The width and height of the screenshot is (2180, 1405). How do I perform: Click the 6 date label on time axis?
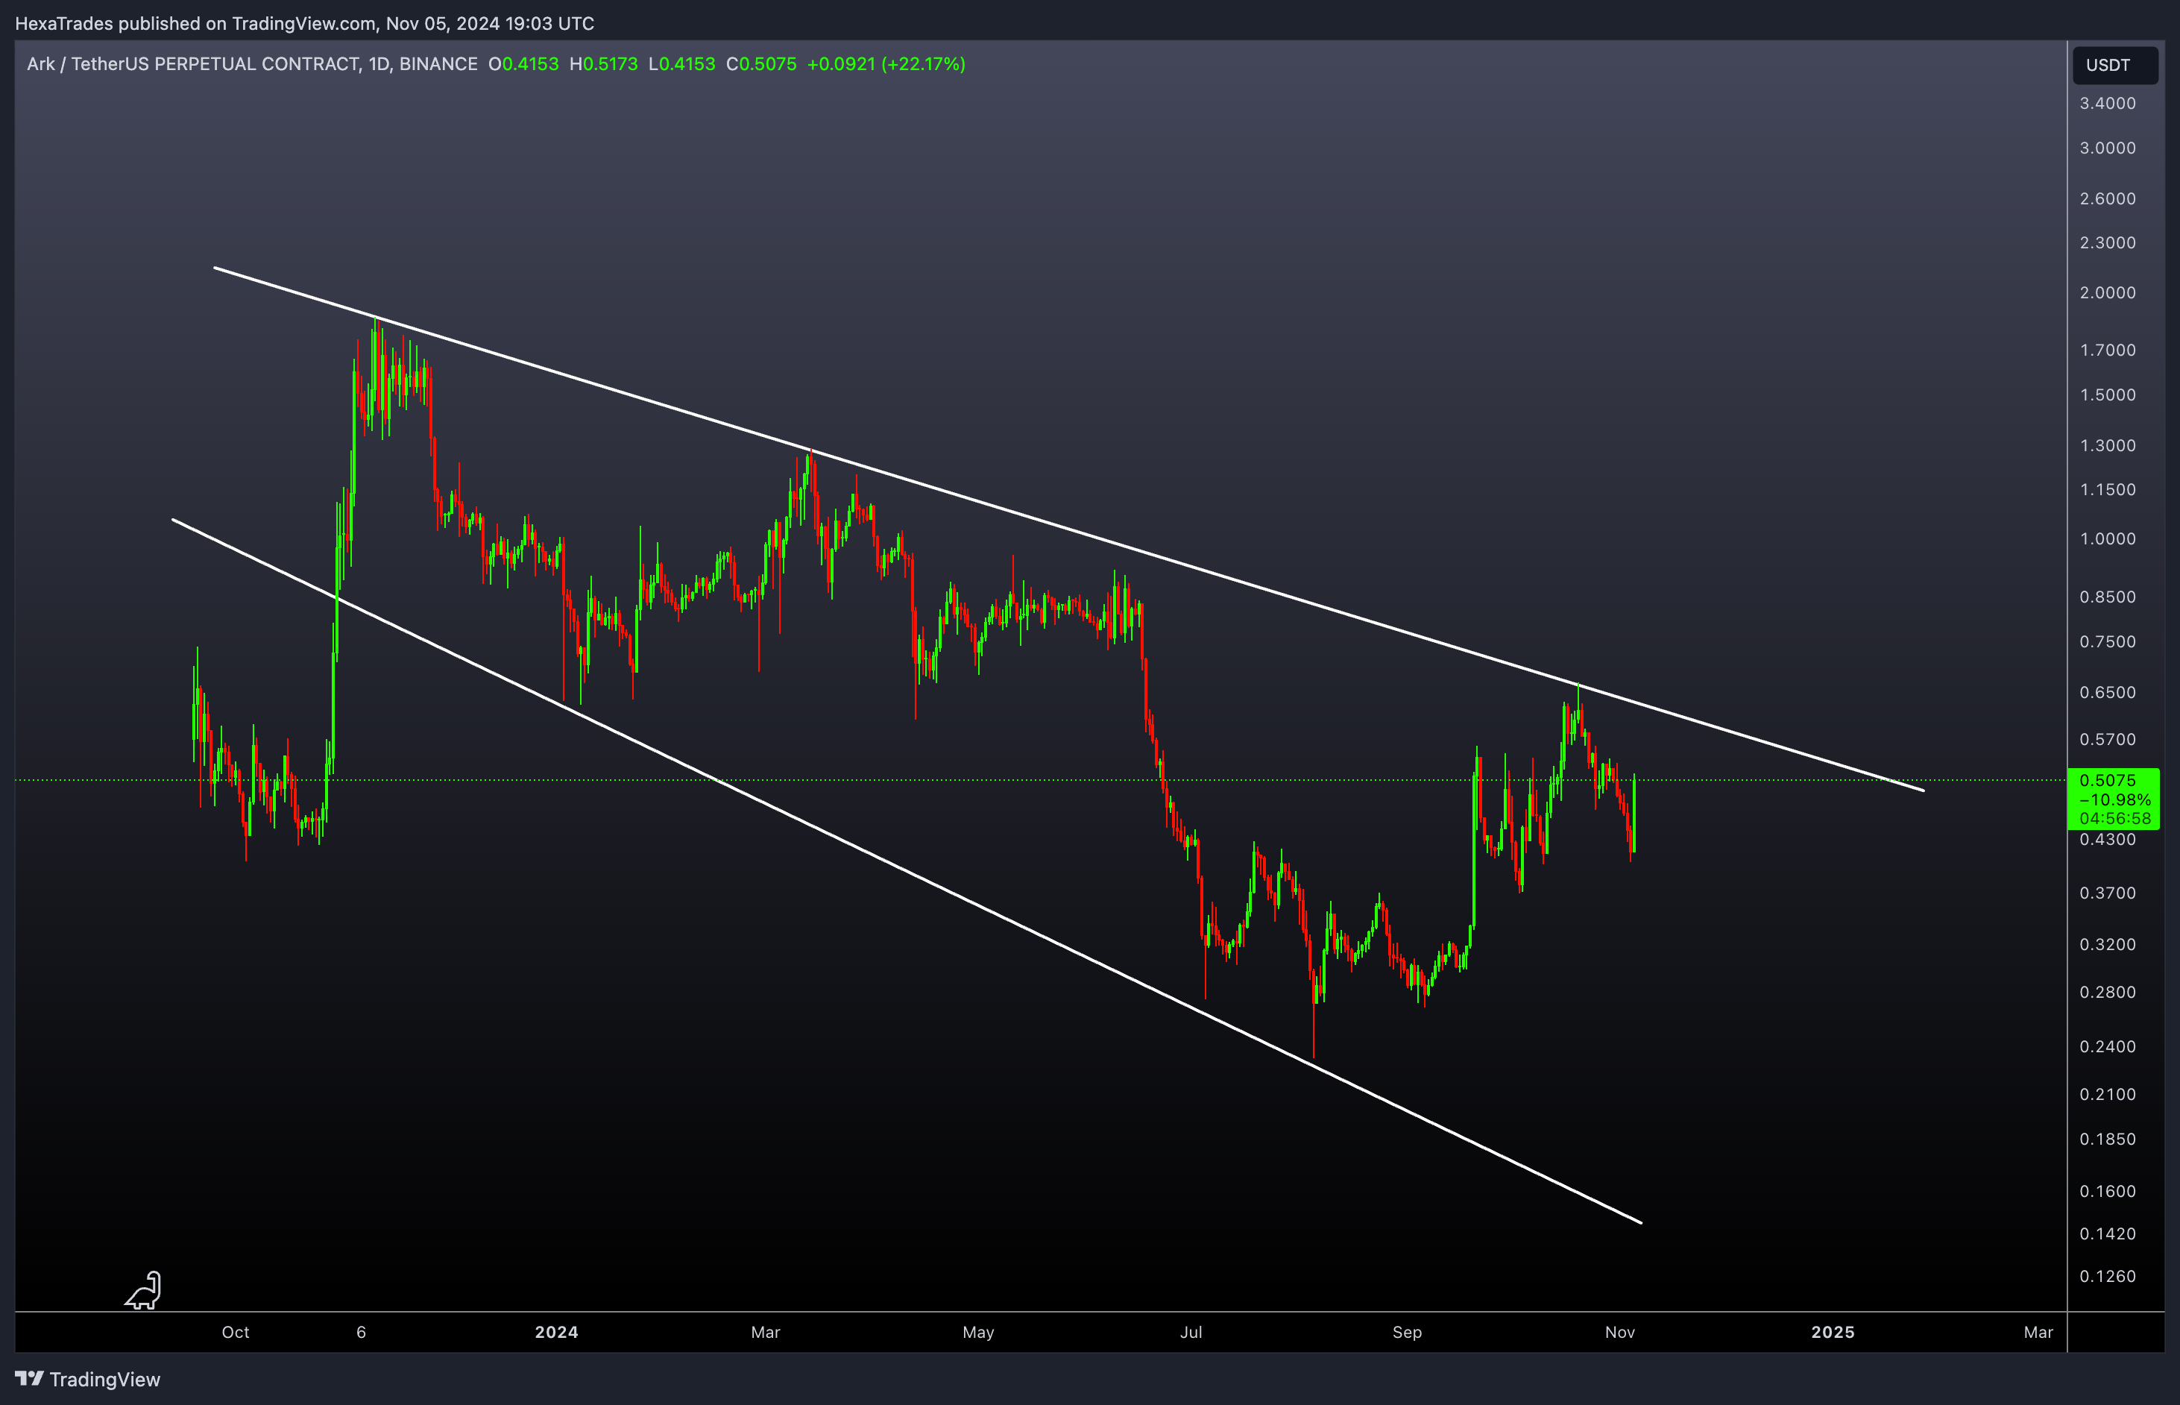point(361,1332)
